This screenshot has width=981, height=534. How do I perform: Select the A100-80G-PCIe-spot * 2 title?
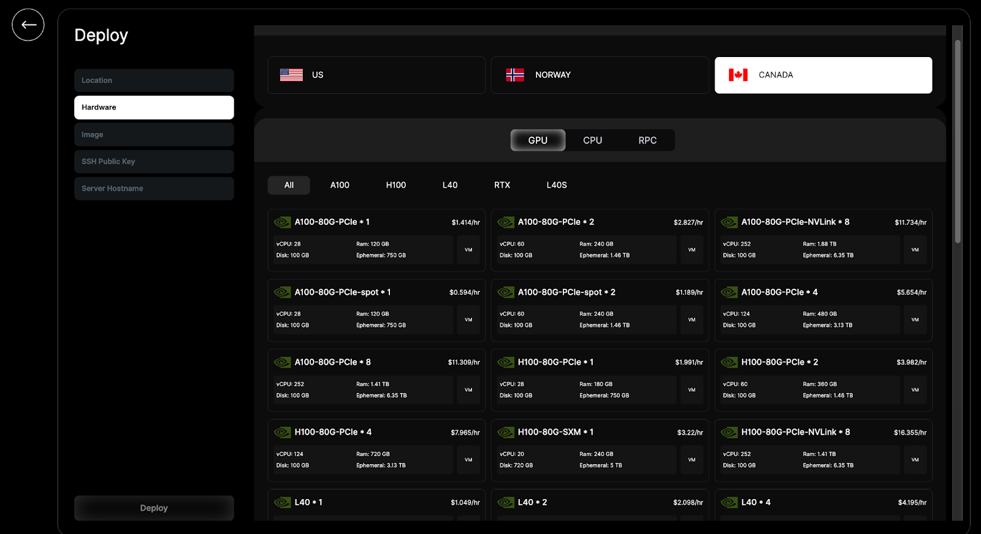pyautogui.click(x=567, y=292)
